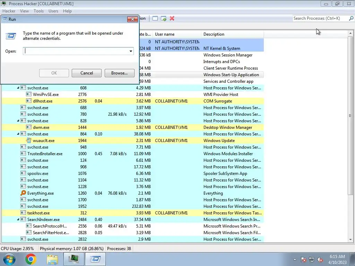Click the dllhost.exe process icon

tap(29, 101)
